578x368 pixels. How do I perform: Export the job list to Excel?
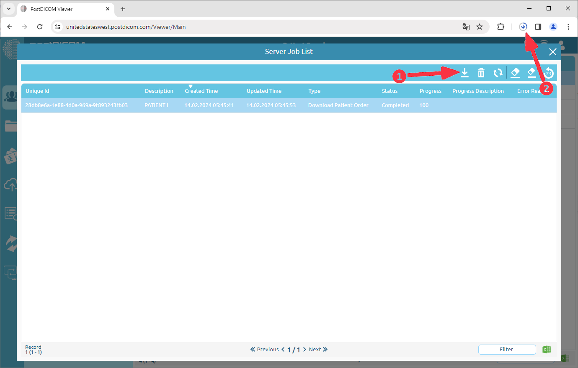click(546, 349)
